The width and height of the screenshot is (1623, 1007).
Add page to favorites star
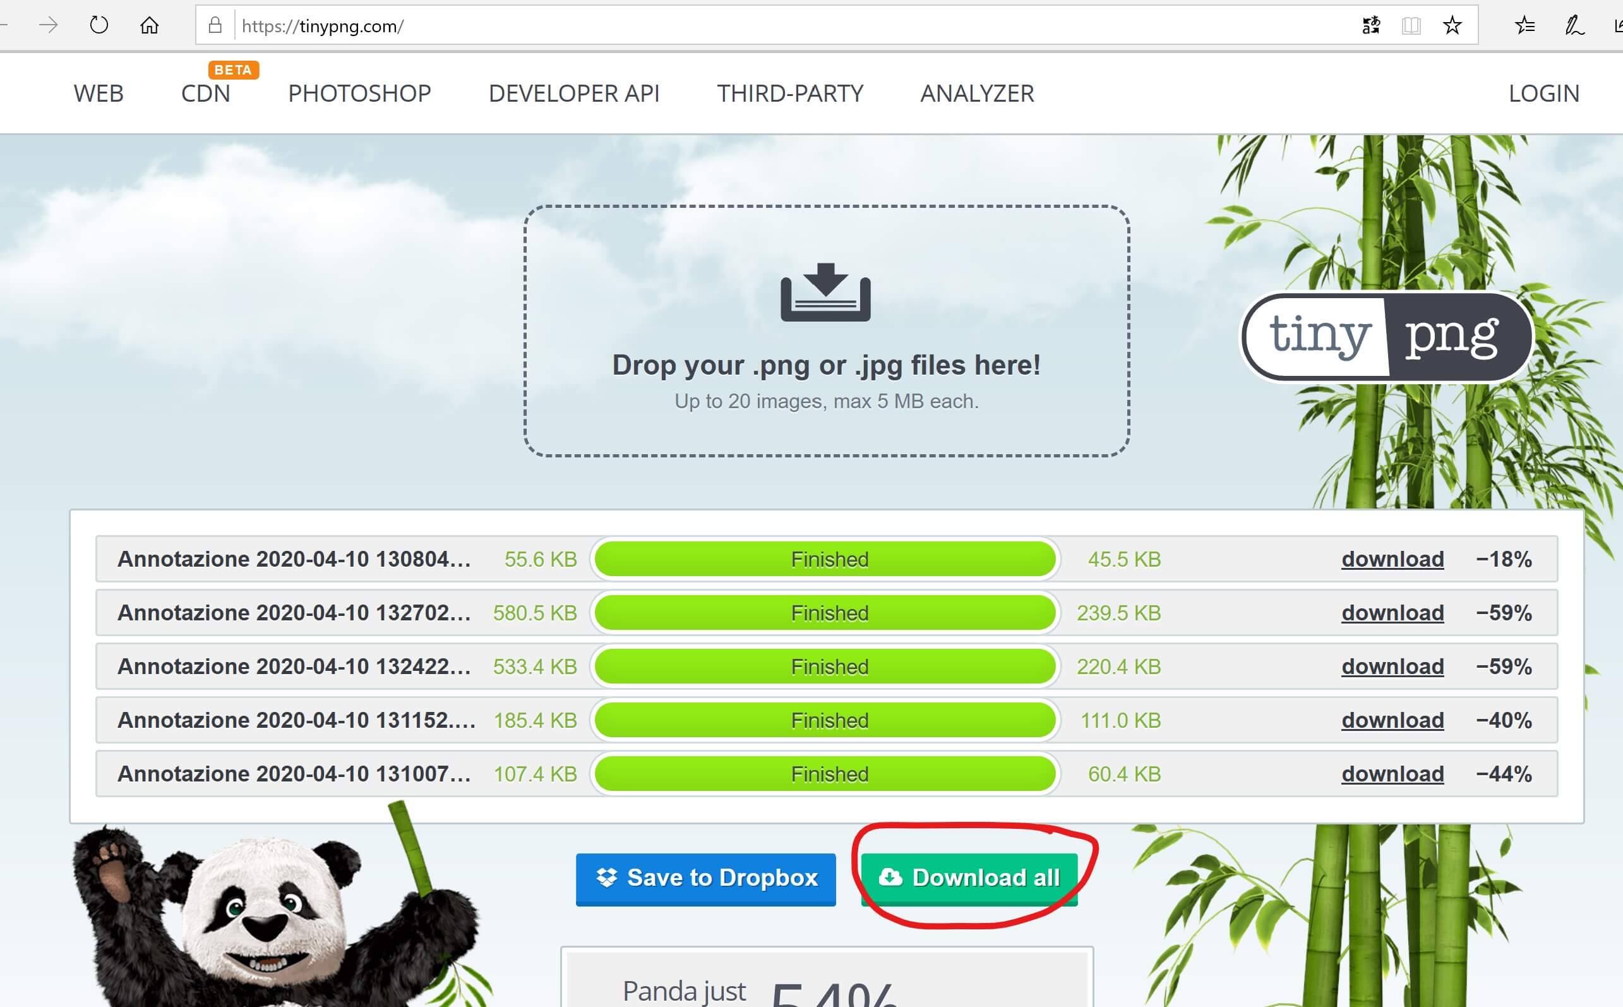tap(1452, 26)
